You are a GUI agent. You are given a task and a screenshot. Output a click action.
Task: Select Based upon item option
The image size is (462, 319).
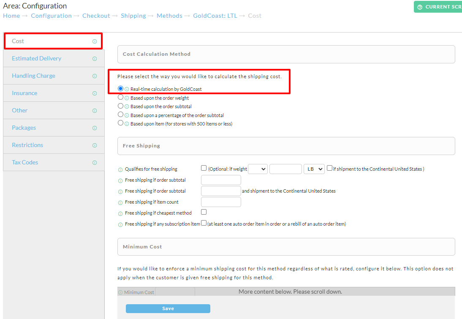point(120,123)
